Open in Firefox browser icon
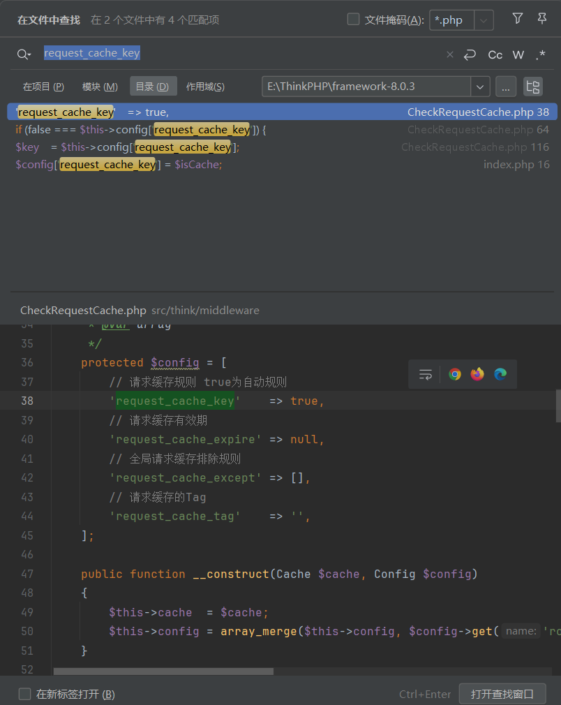This screenshot has height=705, width=561. click(477, 374)
